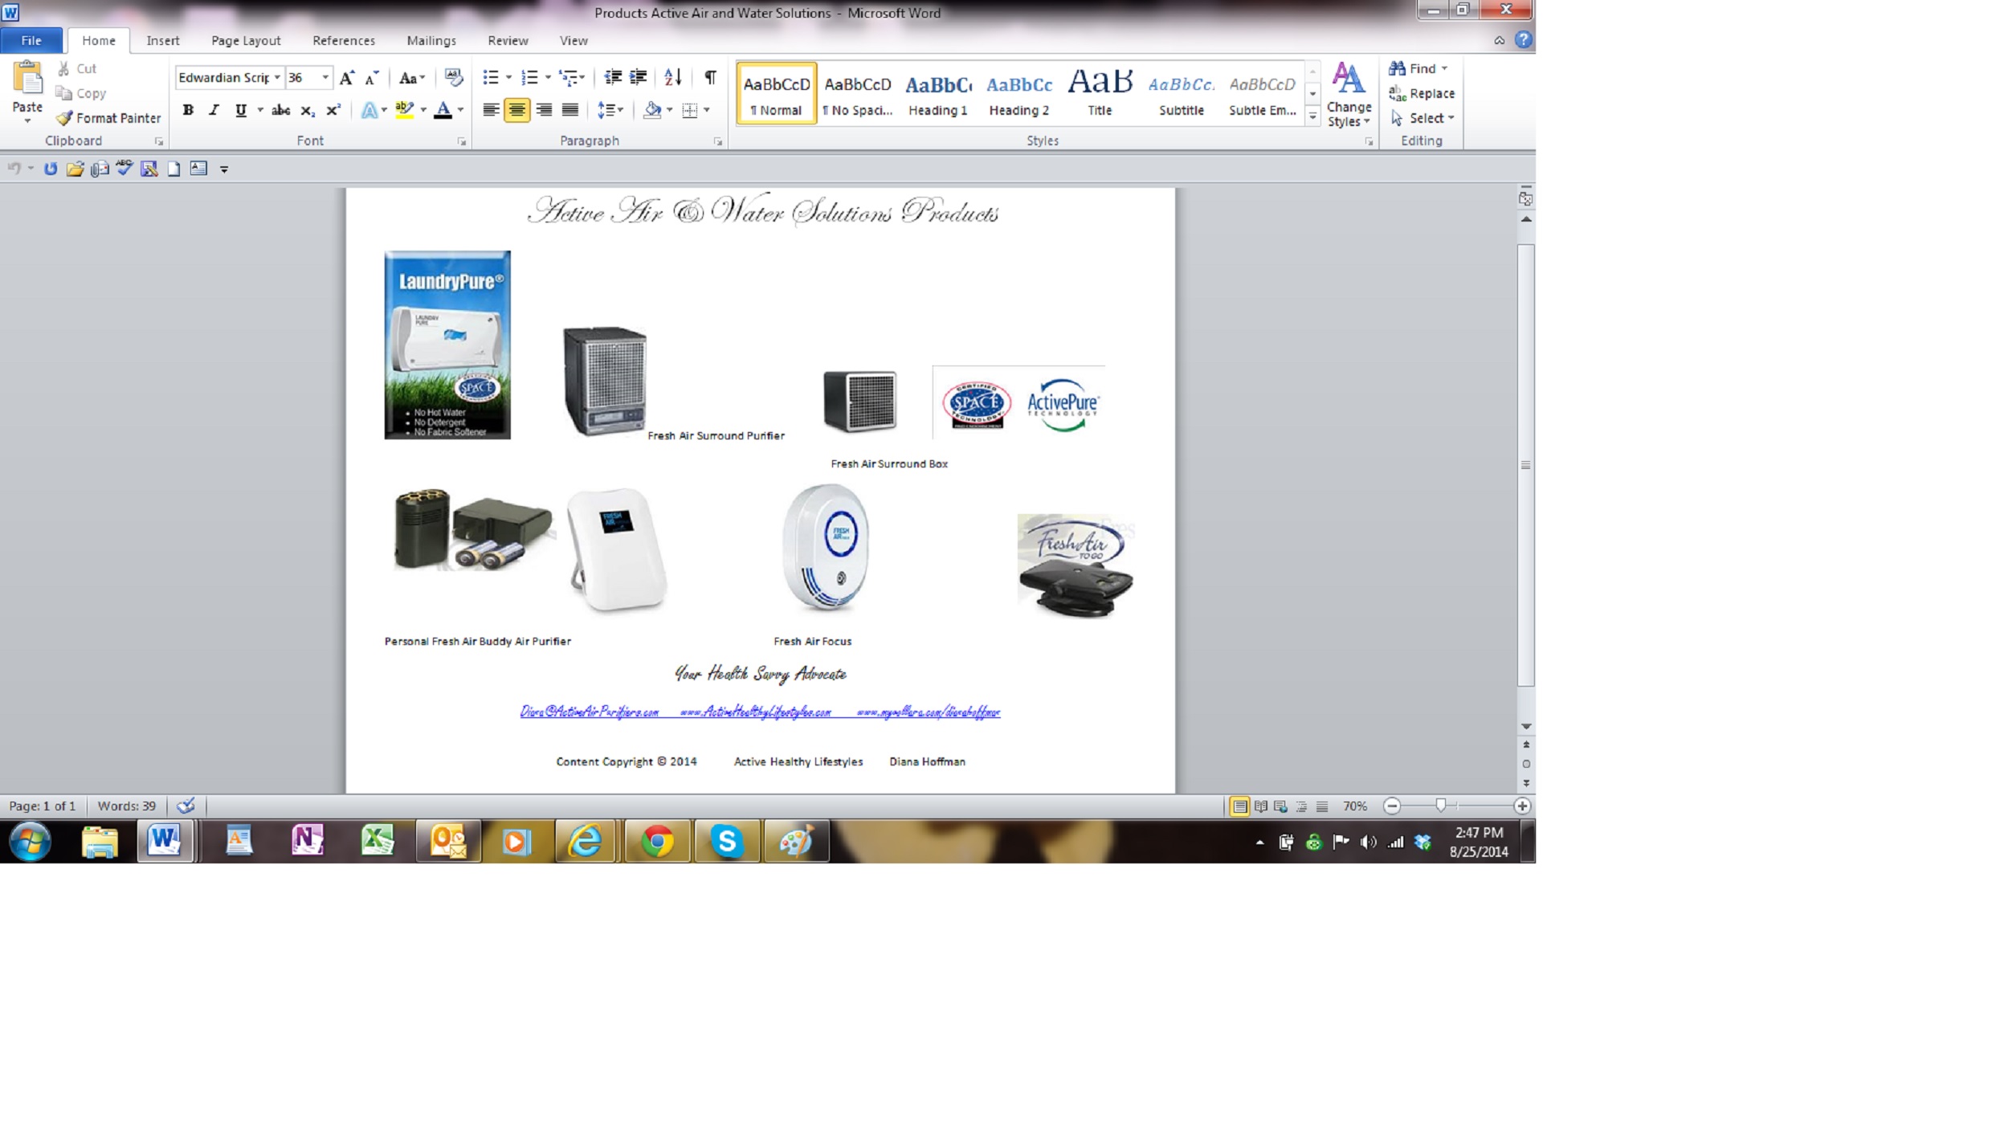1996x1122 pixels.
Task: Open Excel from the taskbar
Action: pyautogui.click(x=378, y=842)
